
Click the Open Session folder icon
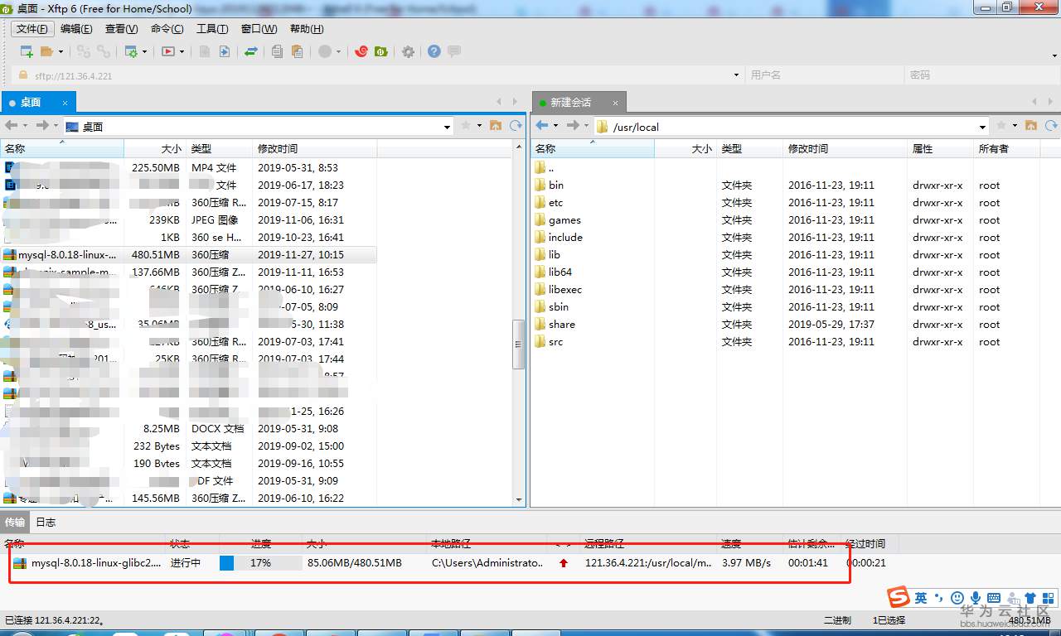tap(46, 51)
